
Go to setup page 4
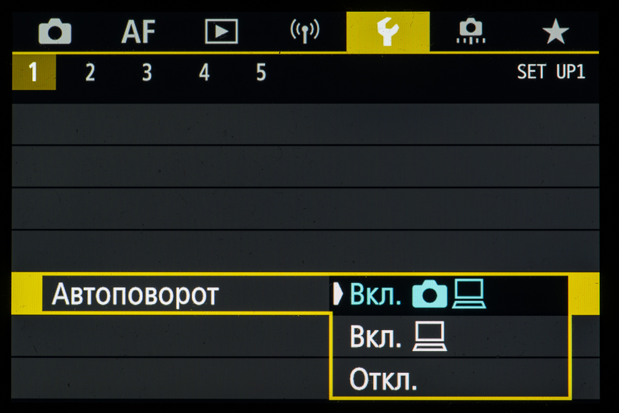point(204,73)
